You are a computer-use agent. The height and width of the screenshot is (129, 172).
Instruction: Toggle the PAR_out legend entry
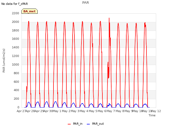95,124
